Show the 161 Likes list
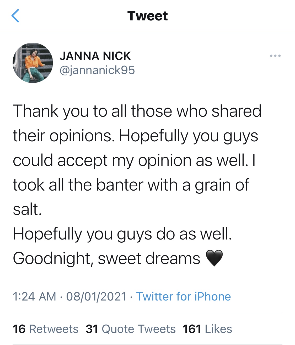 207,329
